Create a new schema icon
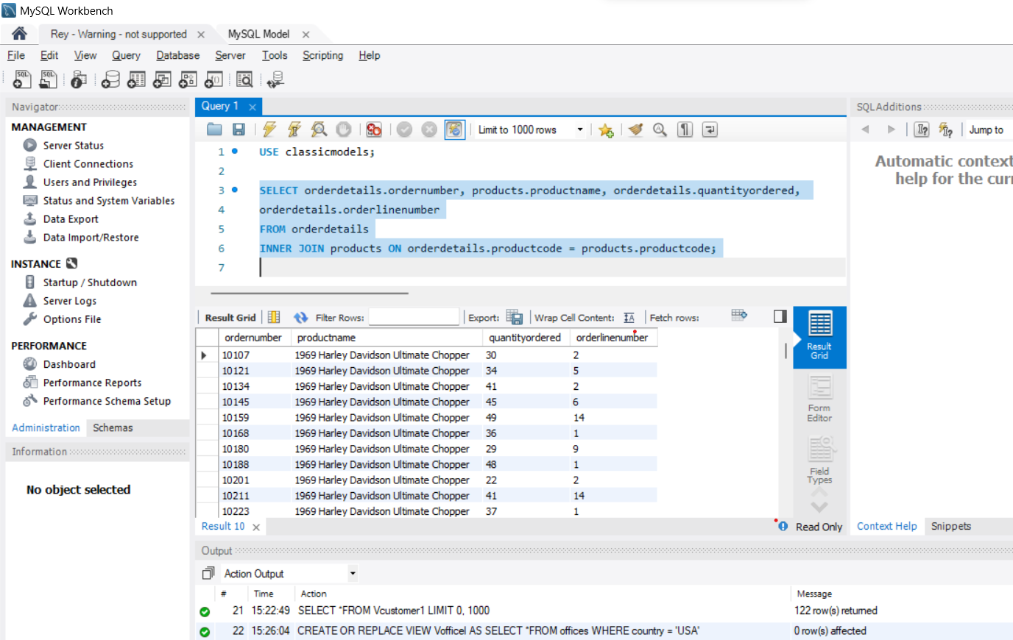Screen dimensions: 1013x640 (x=110, y=79)
